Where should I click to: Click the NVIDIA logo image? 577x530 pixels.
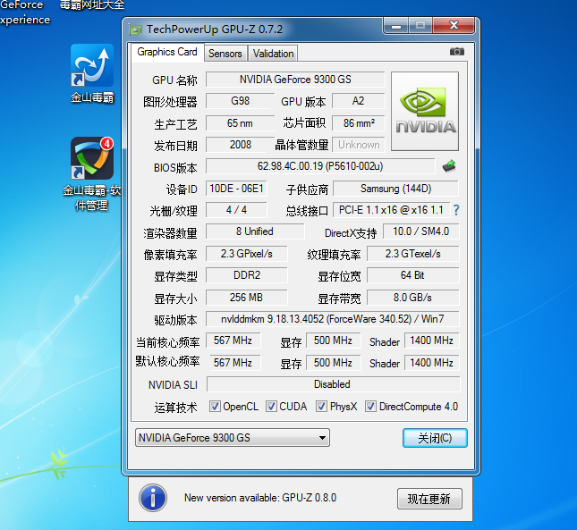pos(425,111)
